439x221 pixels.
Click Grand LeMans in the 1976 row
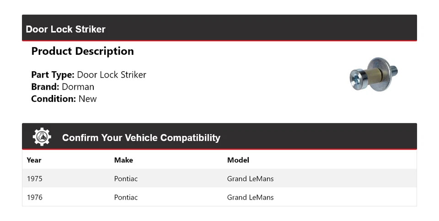(250, 197)
